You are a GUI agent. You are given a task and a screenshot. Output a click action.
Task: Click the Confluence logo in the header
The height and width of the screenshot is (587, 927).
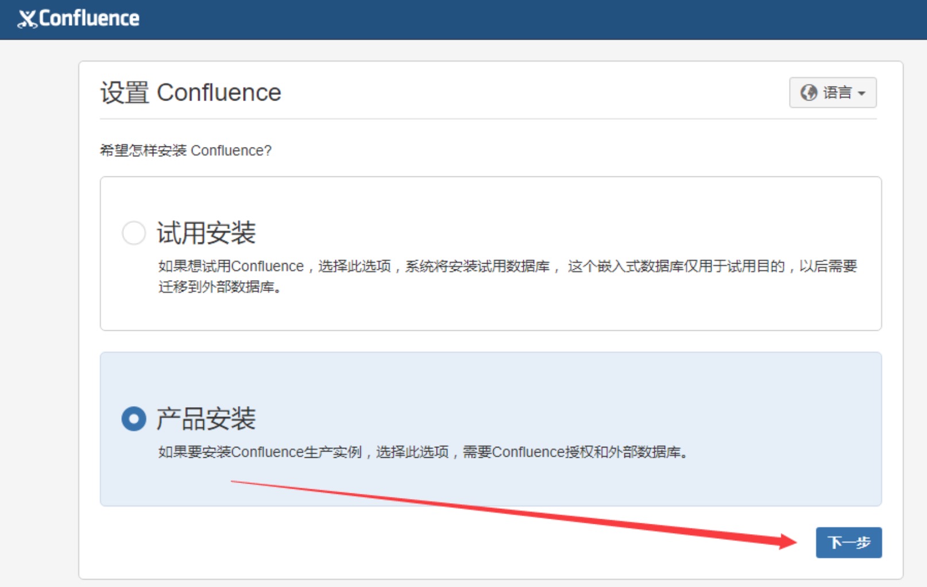(x=79, y=18)
